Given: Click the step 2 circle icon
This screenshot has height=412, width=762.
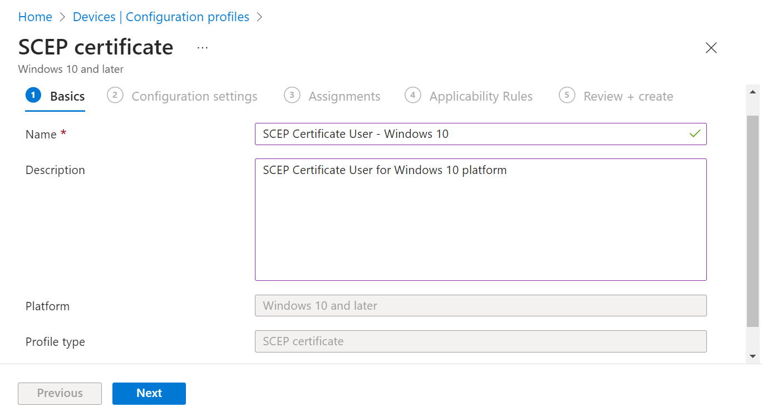Looking at the screenshot, I should coord(115,96).
